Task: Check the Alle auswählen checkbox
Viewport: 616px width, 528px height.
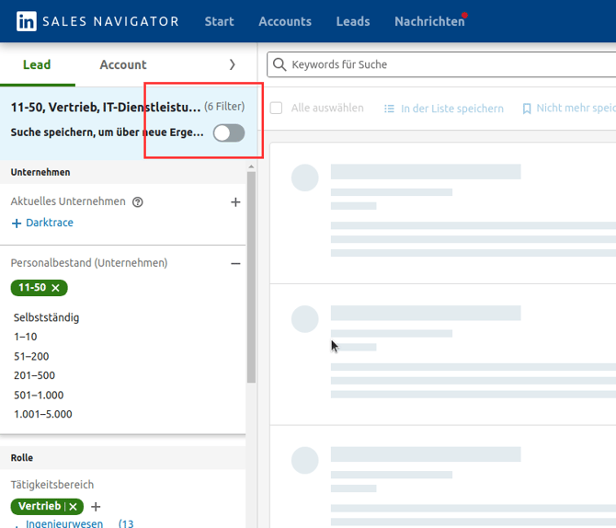Action: [x=276, y=109]
